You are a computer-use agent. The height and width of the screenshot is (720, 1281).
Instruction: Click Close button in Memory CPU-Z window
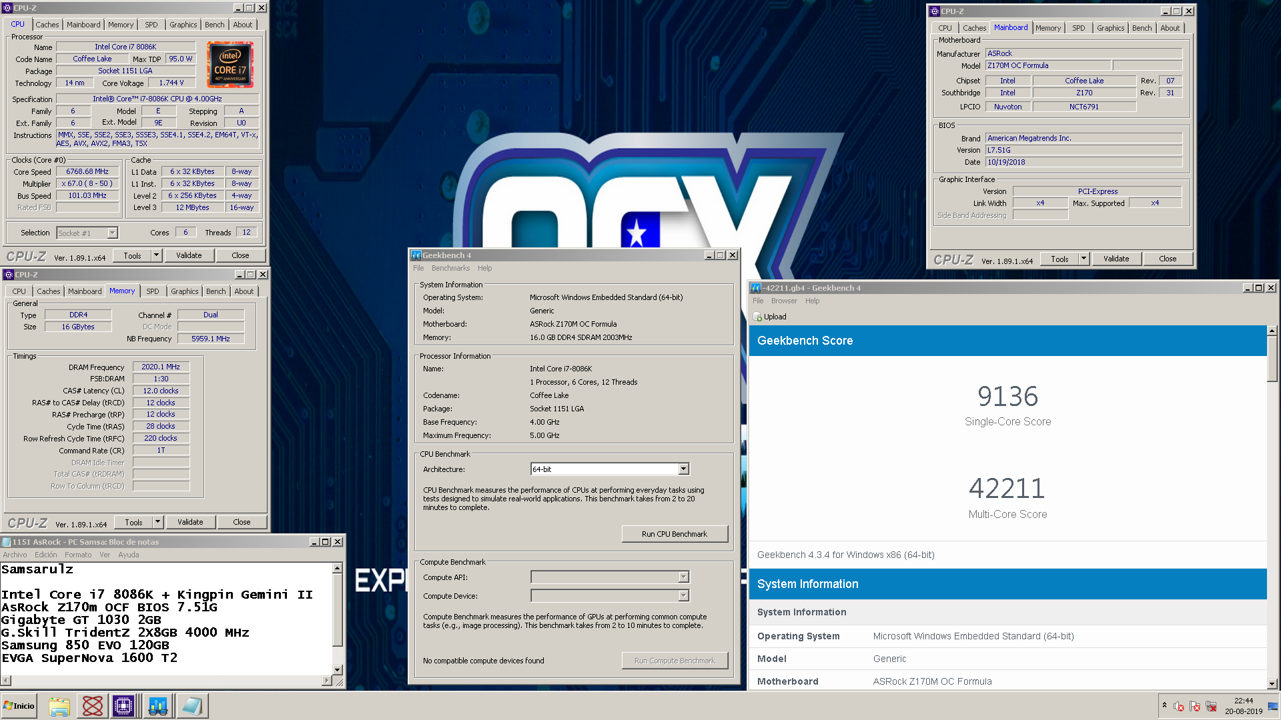[x=242, y=522]
